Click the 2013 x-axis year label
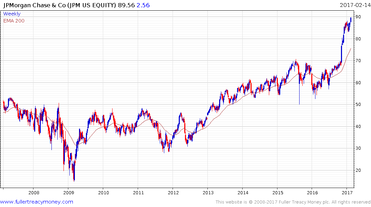This screenshot has height=207, width=371. [208, 193]
